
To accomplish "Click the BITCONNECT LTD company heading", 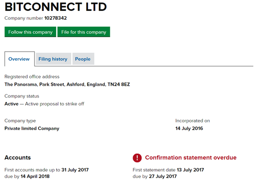I will pos(56,7).
